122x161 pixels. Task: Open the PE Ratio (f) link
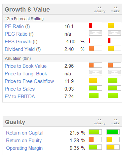(17, 26)
